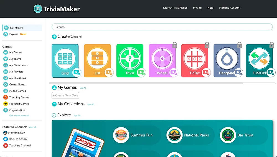
Task: Open the Memorial Day channel icon
Action: point(5,133)
